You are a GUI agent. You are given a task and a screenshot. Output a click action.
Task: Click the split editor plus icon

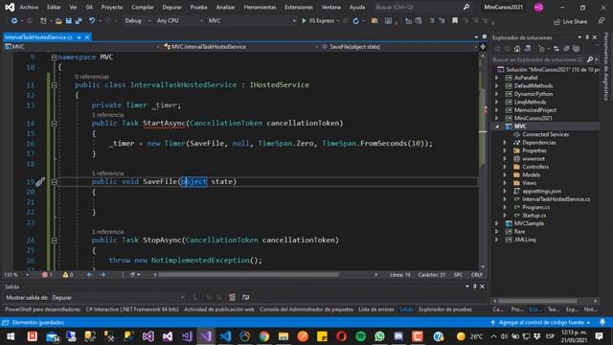[483, 47]
